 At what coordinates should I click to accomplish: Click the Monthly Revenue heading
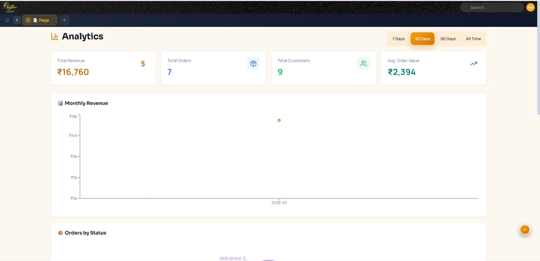coord(86,103)
